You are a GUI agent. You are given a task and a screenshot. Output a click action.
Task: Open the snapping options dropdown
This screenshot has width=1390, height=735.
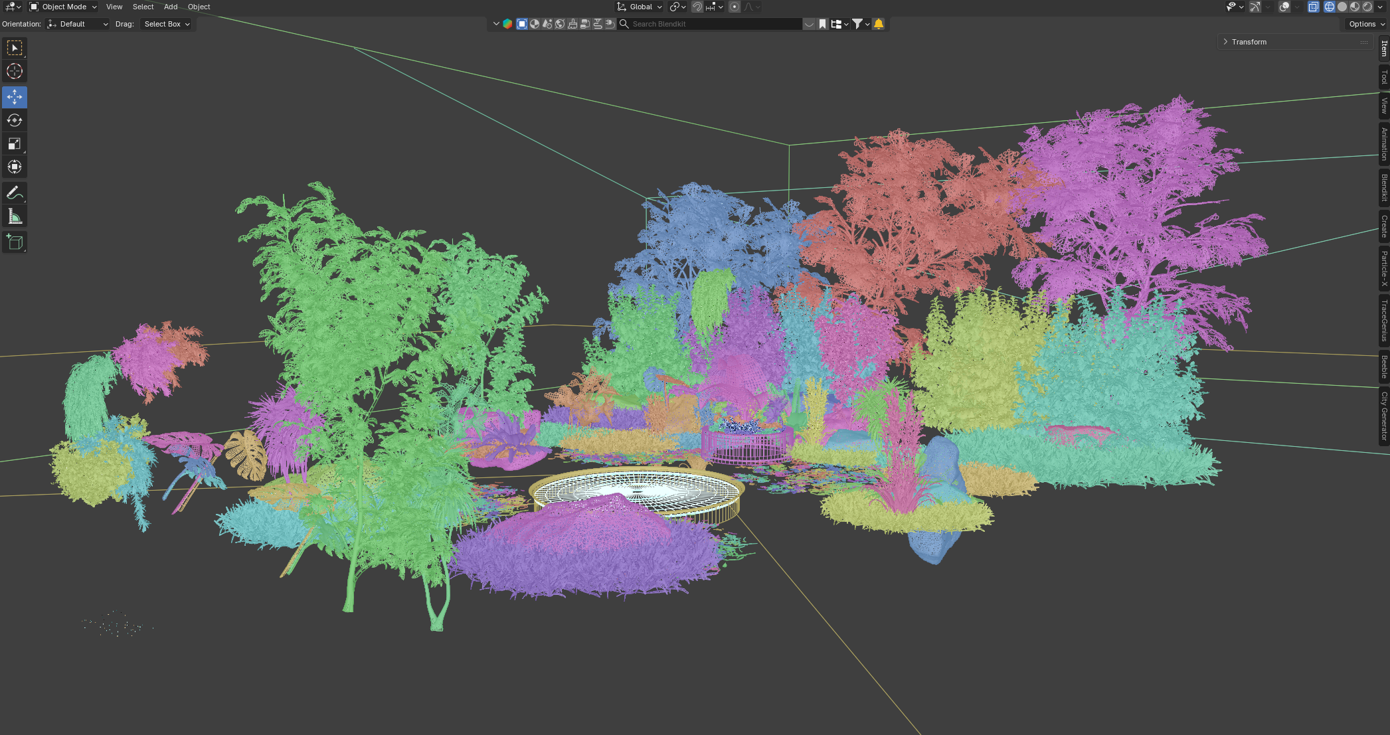tap(715, 7)
